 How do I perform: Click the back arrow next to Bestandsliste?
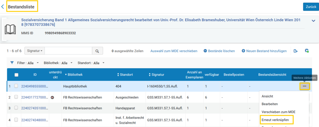pos(3,7)
